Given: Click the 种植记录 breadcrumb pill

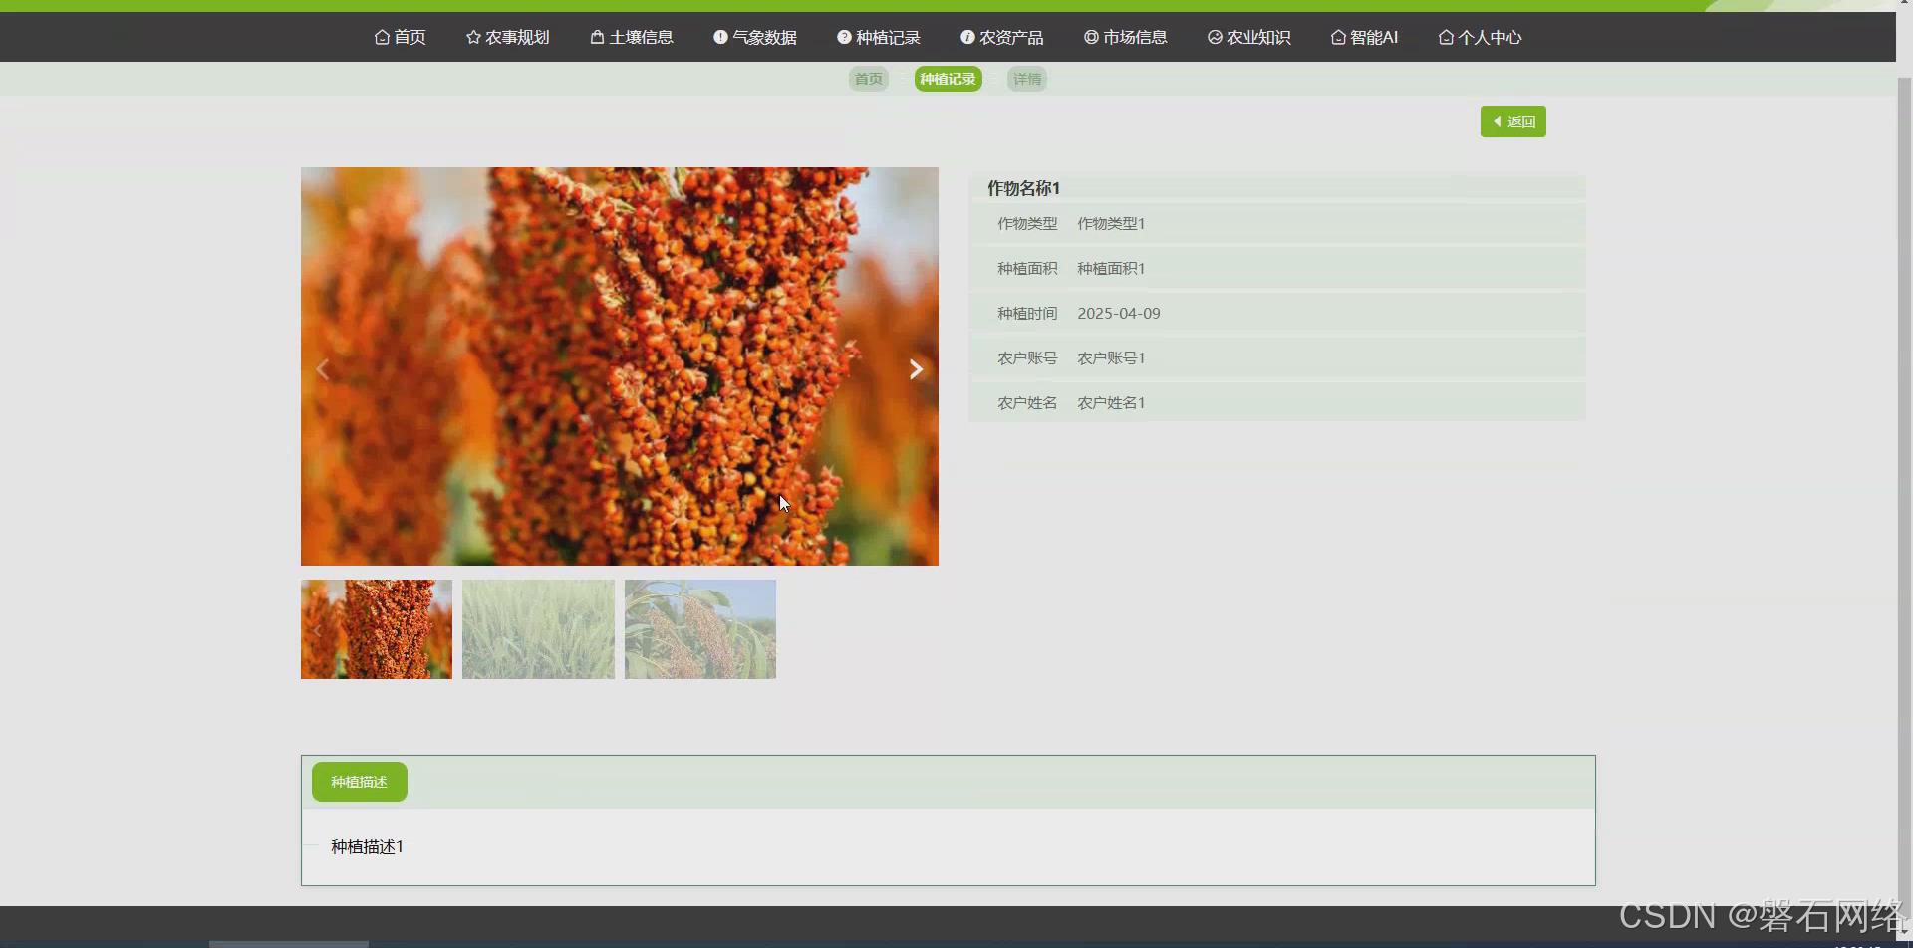Looking at the screenshot, I should pyautogui.click(x=949, y=79).
